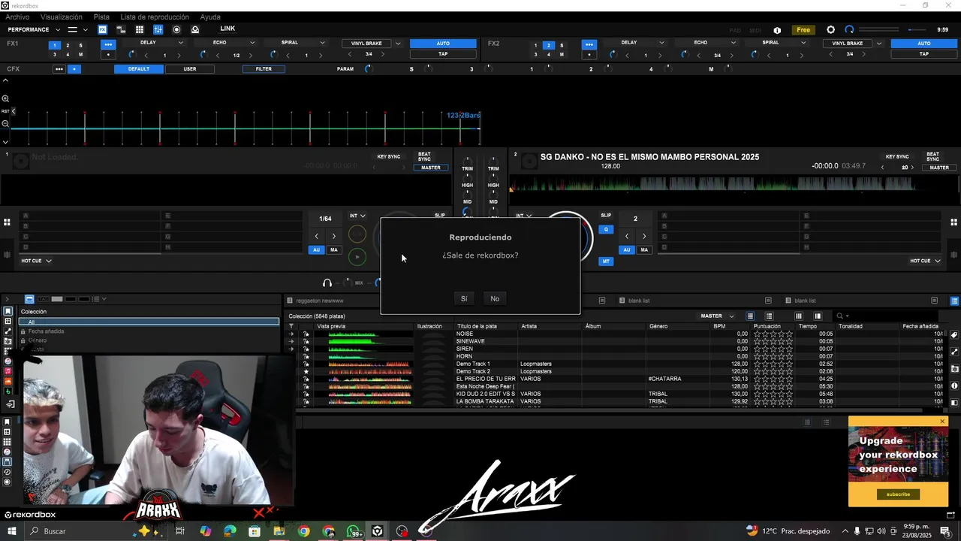Close the rekordbox upgrade ad
Image resolution: width=961 pixels, height=541 pixels.
pos(942,422)
